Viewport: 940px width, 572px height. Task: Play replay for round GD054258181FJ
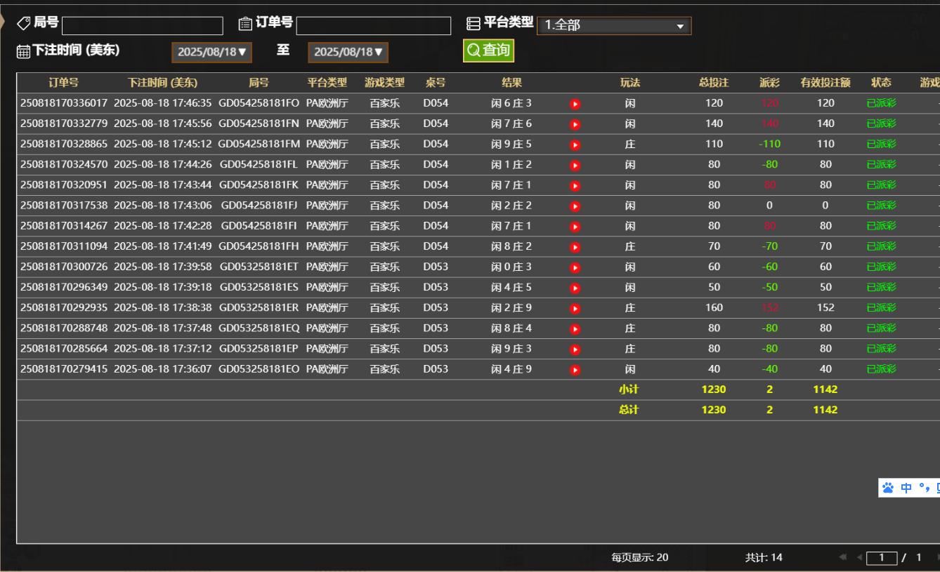coord(575,205)
